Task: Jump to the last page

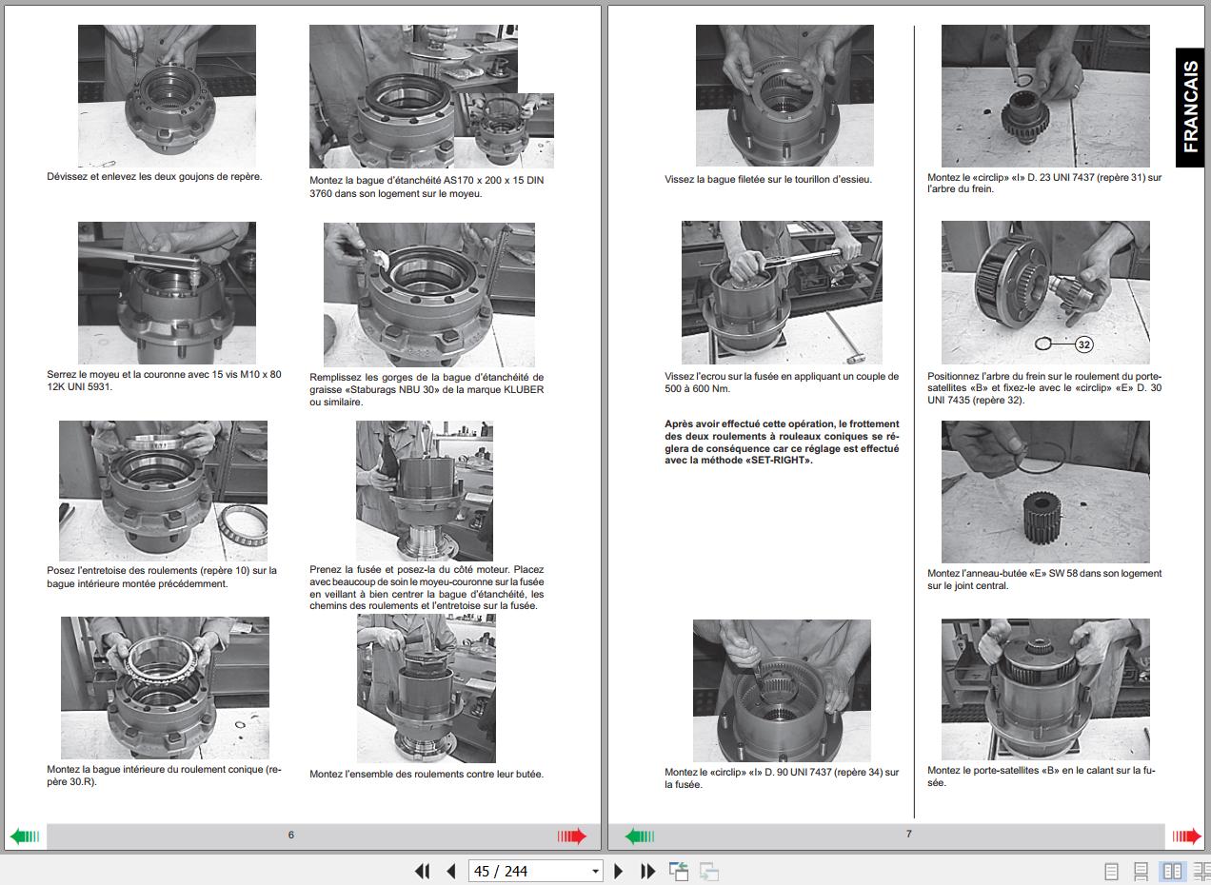Action: click(648, 871)
